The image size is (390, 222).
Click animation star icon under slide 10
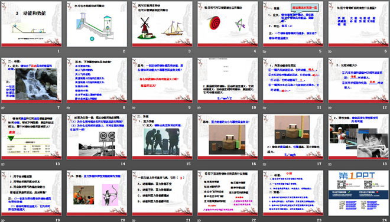click(x=199, y=108)
